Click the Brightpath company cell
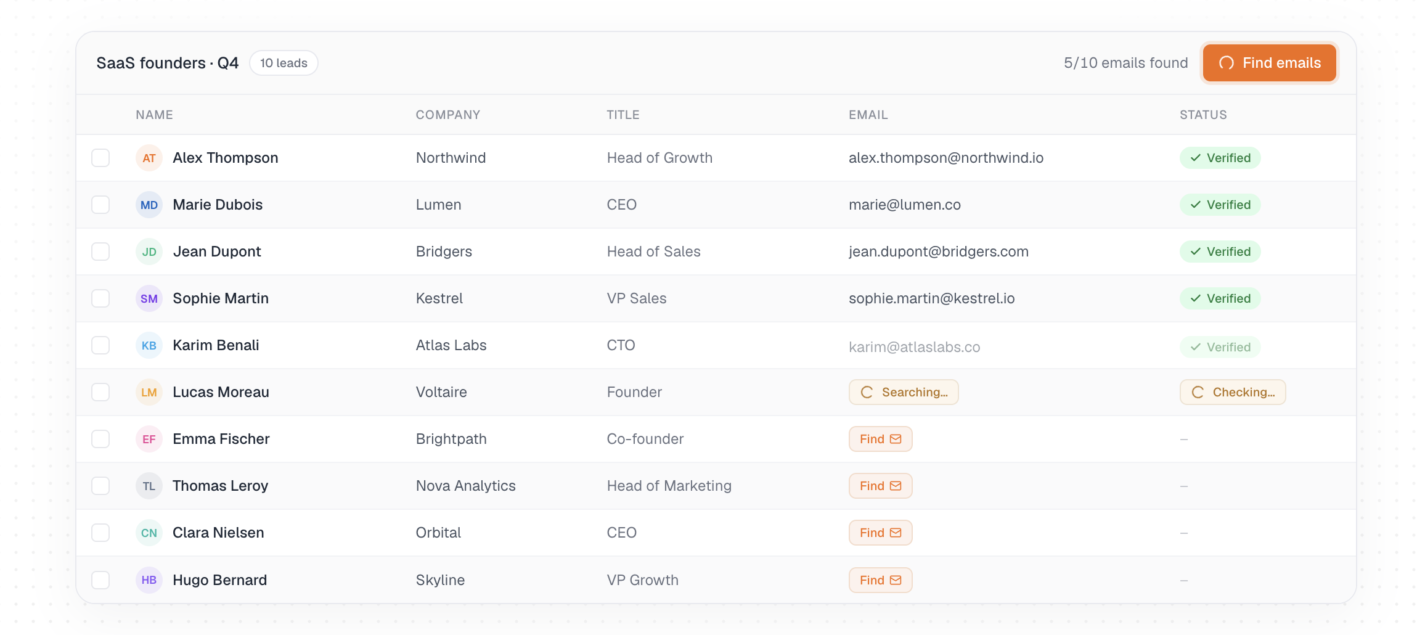The image size is (1425, 635). click(x=451, y=439)
